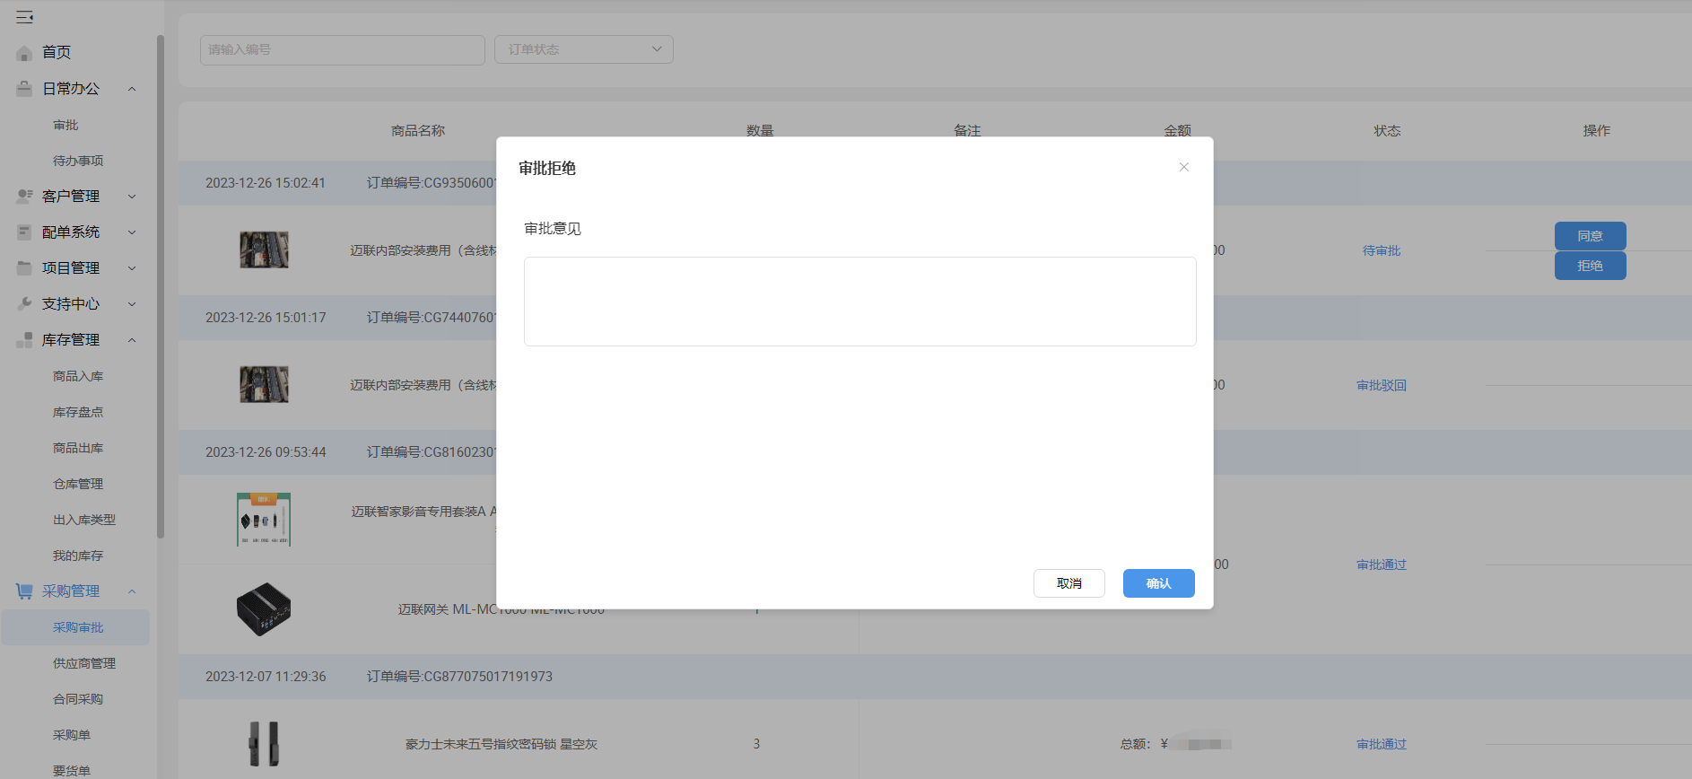
Task: Collapse the 采购管理 section chevron
Action: coord(132,591)
